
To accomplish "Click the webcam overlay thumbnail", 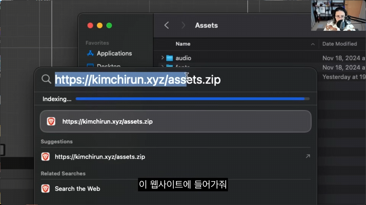I will coord(338,15).
